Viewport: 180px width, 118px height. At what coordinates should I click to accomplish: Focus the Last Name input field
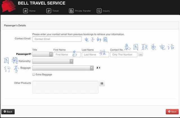click(95, 54)
